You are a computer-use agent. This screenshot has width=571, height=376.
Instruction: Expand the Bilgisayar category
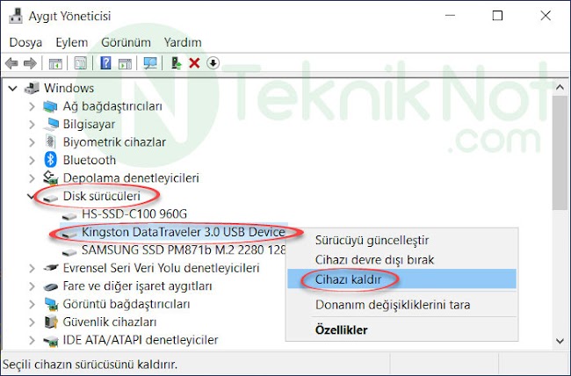pyautogui.click(x=32, y=124)
